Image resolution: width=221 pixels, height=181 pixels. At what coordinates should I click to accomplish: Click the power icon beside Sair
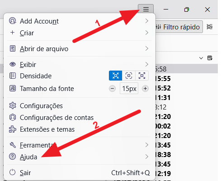point(13,172)
